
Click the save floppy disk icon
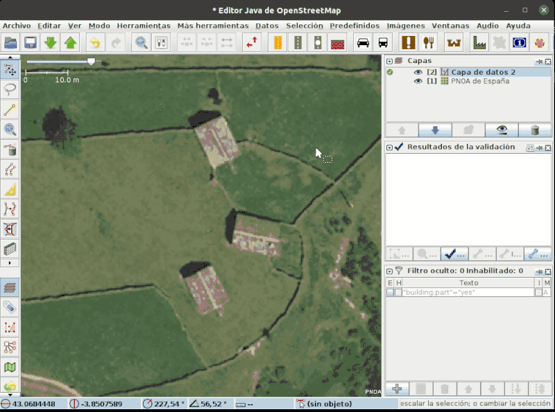[x=31, y=43]
